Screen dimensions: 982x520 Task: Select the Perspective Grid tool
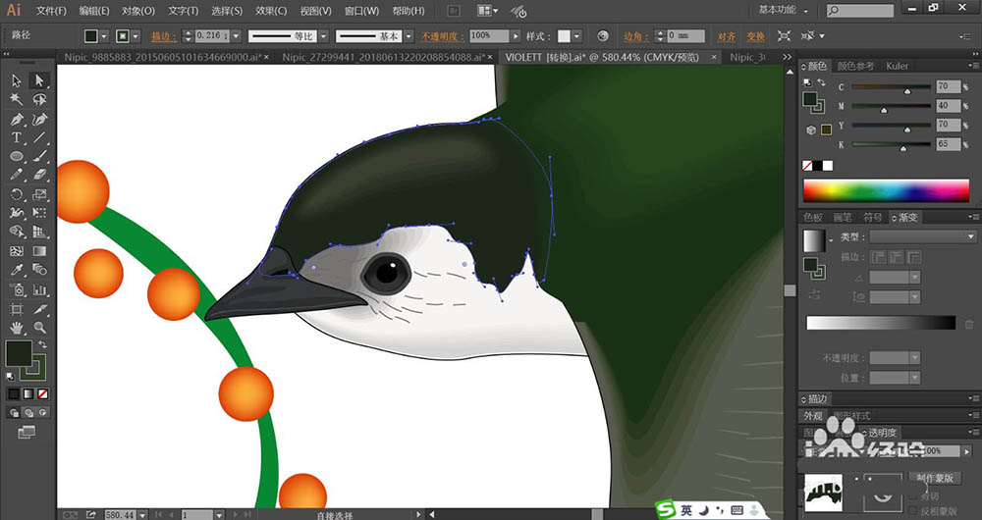tap(39, 233)
